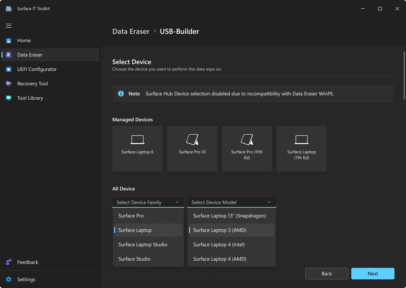
Task: Click the Device Model chevron arrow
Action: (269, 202)
